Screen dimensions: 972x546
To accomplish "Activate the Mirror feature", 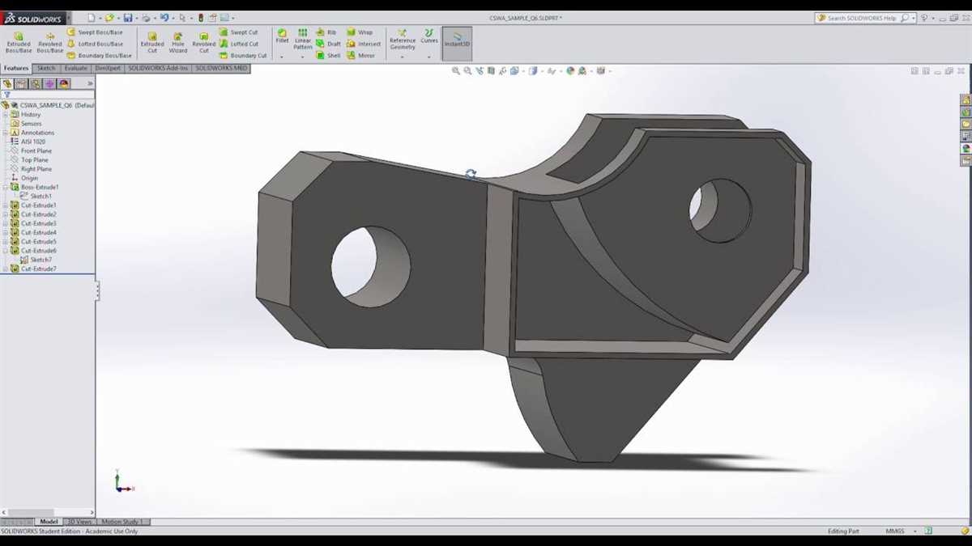I will tap(361, 56).
